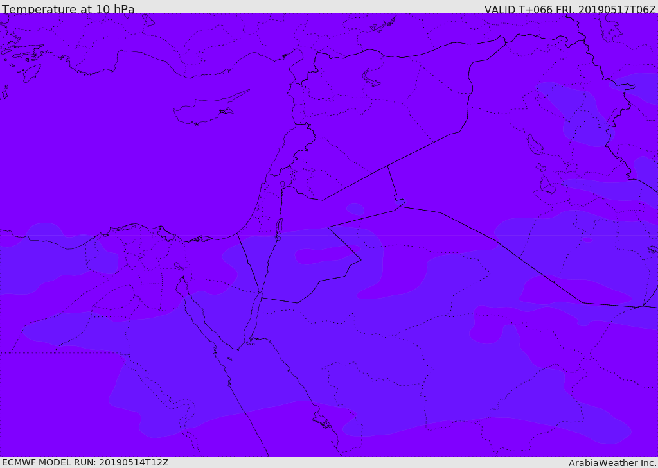
Task: Click the 'ECMWF MODEL RUN: 20190514T12Z' text
Action: [85, 462]
